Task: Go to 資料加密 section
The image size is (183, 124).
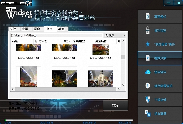Action: tap(160, 30)
